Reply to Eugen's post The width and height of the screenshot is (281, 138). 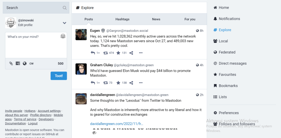click(93, 53)
